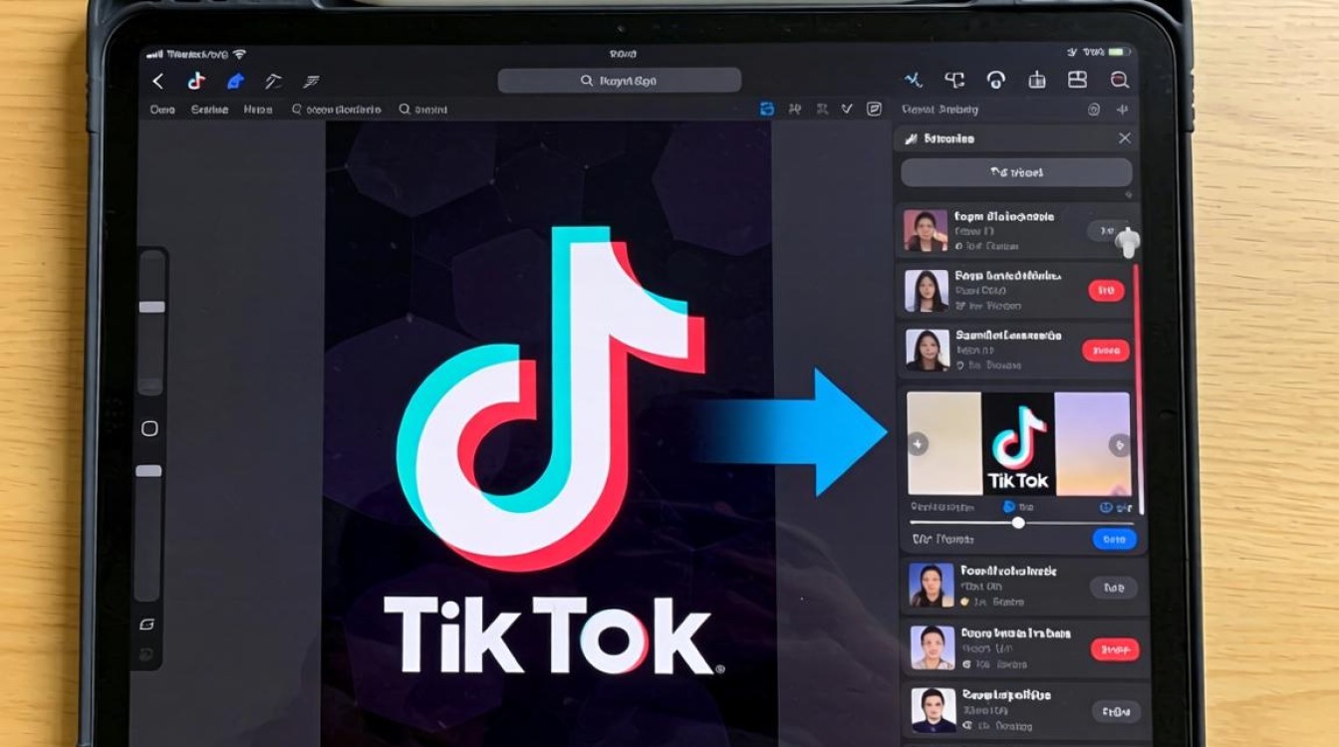Click the undo-like icon near the left sidebar bottom
The width and height of the screenshot is (1339, 747).
(x=147, y=624)
